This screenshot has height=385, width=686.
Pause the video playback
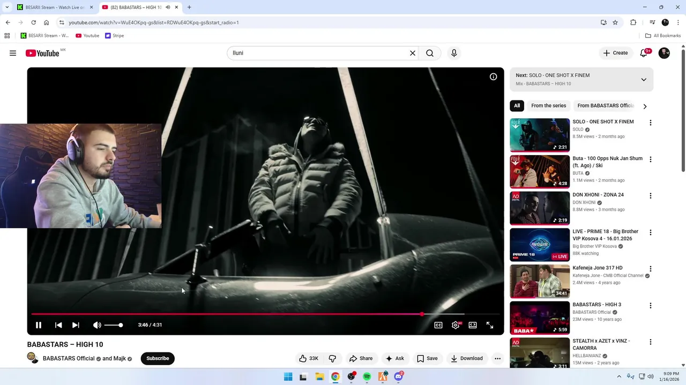tap(39, 325)
